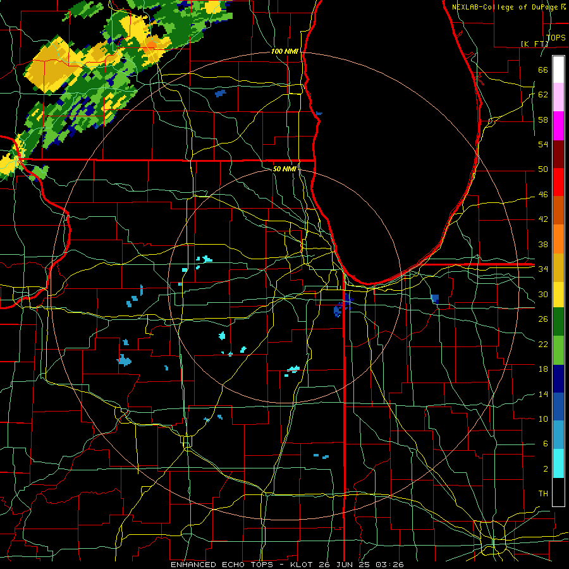Click the navy blue legend color band

[x=558, y=379]
